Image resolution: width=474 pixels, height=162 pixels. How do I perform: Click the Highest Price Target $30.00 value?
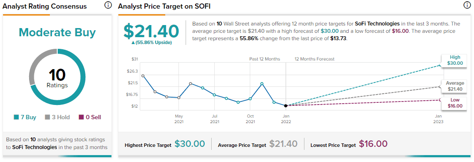[190, 144]
